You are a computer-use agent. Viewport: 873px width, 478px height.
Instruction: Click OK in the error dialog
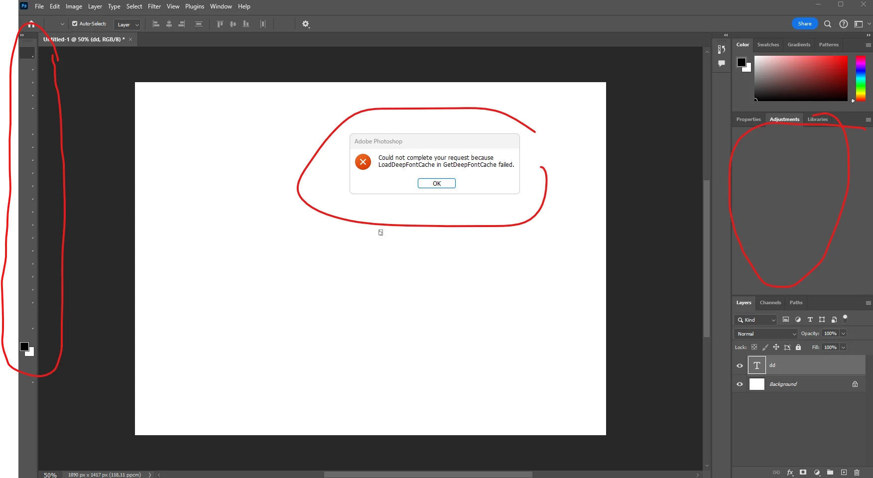pos(437,183)
